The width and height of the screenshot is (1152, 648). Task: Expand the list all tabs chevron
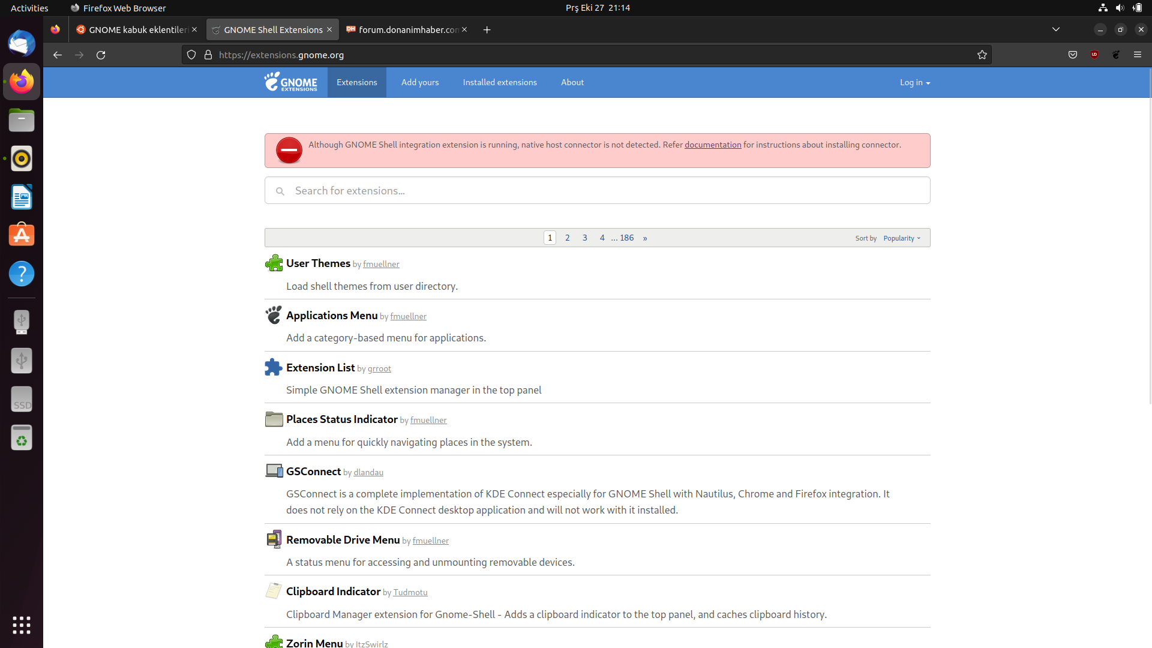click(x=1056, y=29)
